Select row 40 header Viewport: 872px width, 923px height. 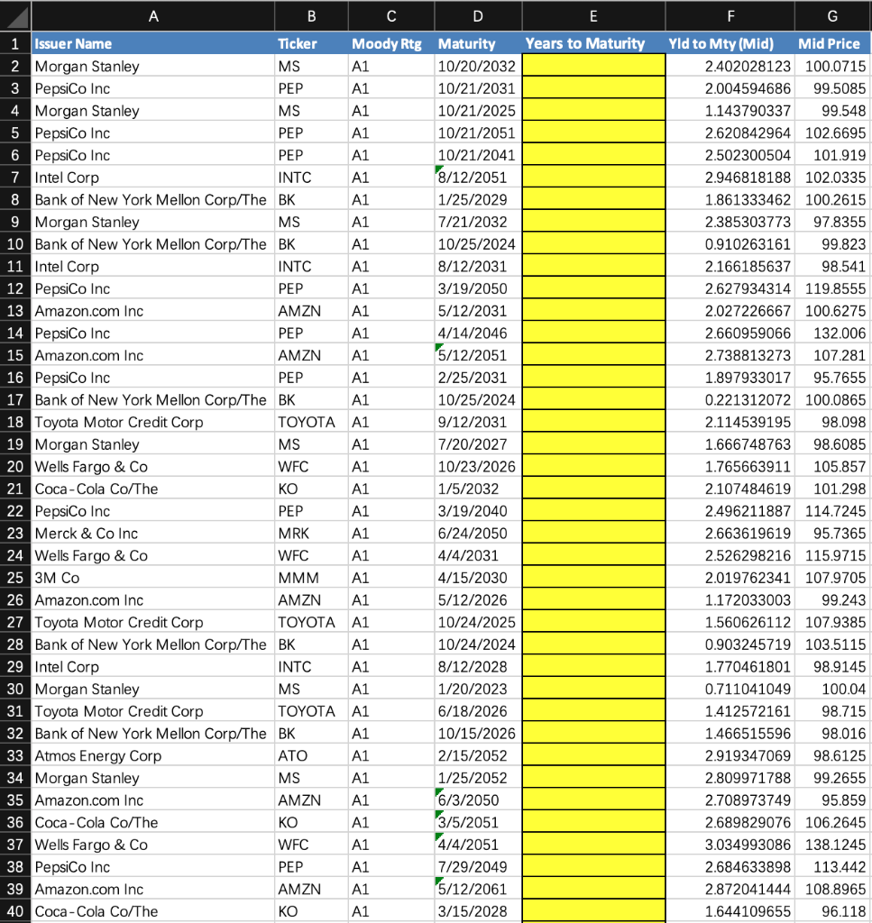(x=15, y=911)
